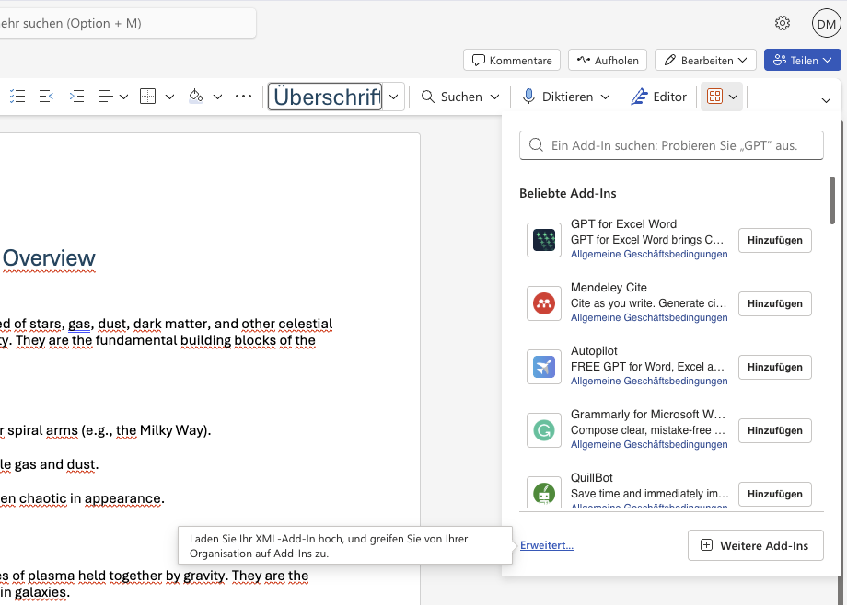Image resolution: width=847 pixels, height=605 pixels.
Task: Expand the Suchen dropdown arrow
Action: [494, 97]
